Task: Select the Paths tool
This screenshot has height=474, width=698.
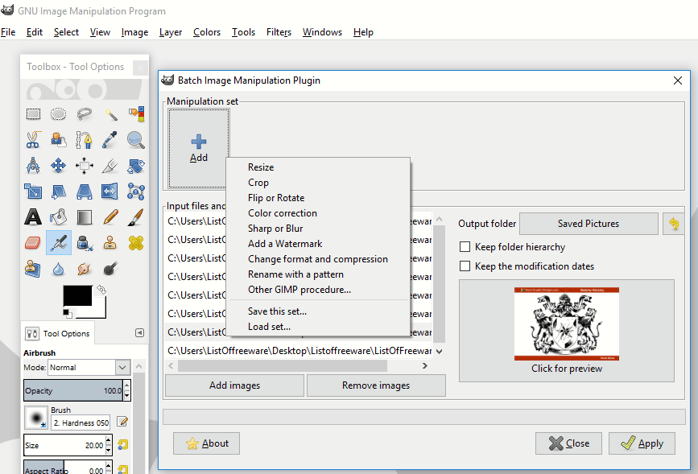Action: pos(85,140)
